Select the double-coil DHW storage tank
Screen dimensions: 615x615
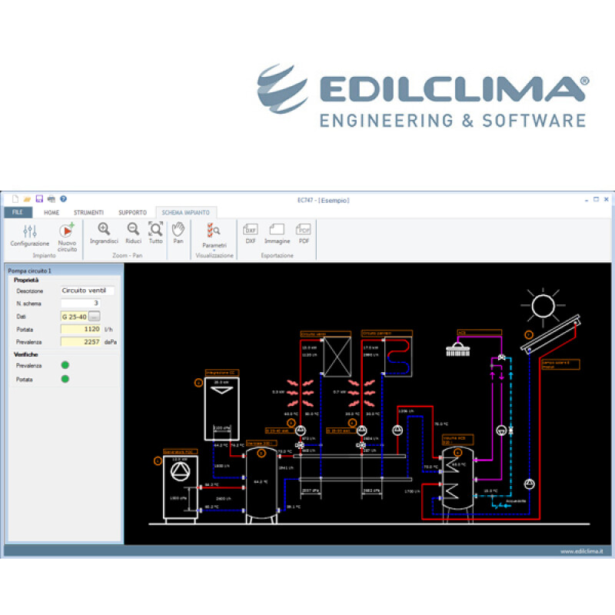pyautogui.click(x=457, y=484)
